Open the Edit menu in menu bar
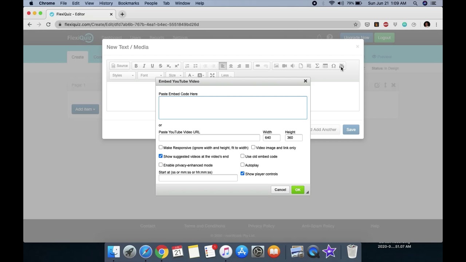This screenshot has height=262, width=466. click(x=76, y=3)
